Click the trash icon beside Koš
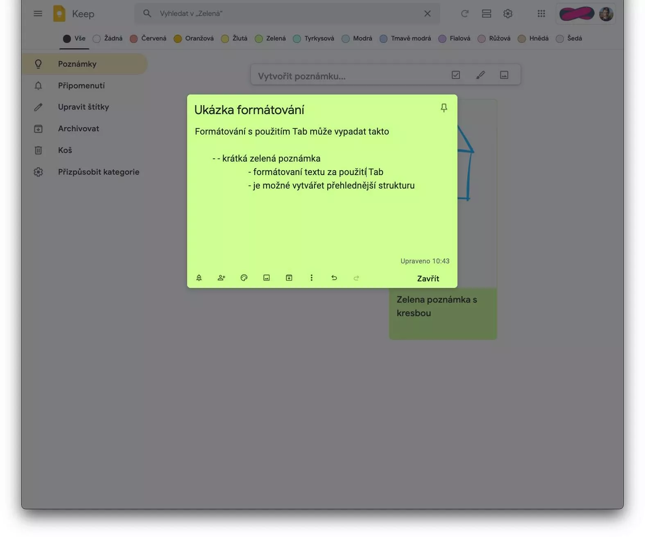645x537 pixels. point(38,151)
